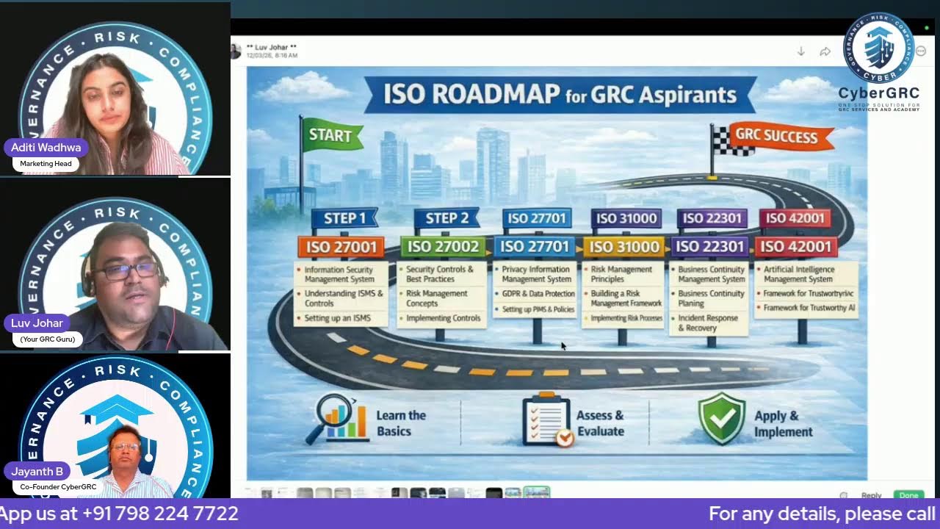The width and height of the screenshot is (940, 529).
Task: Click the Jayanth B name label
Action: (37, 472)
